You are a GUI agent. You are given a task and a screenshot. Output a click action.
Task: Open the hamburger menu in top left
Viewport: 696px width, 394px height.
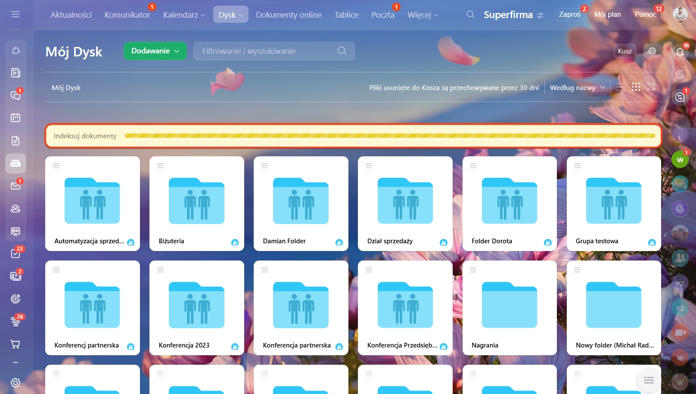click(16, 14)
